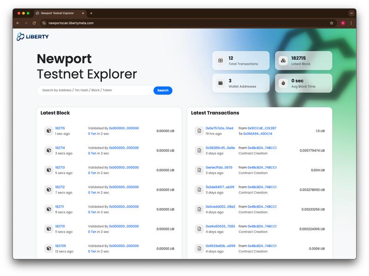Reload the page with the refresh icon
Image resolution: width=369 pixels, height=276 pixels.
coord(34,23)
